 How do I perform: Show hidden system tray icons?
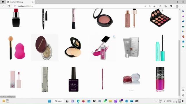pyautogui.click(x=156, y=101)
